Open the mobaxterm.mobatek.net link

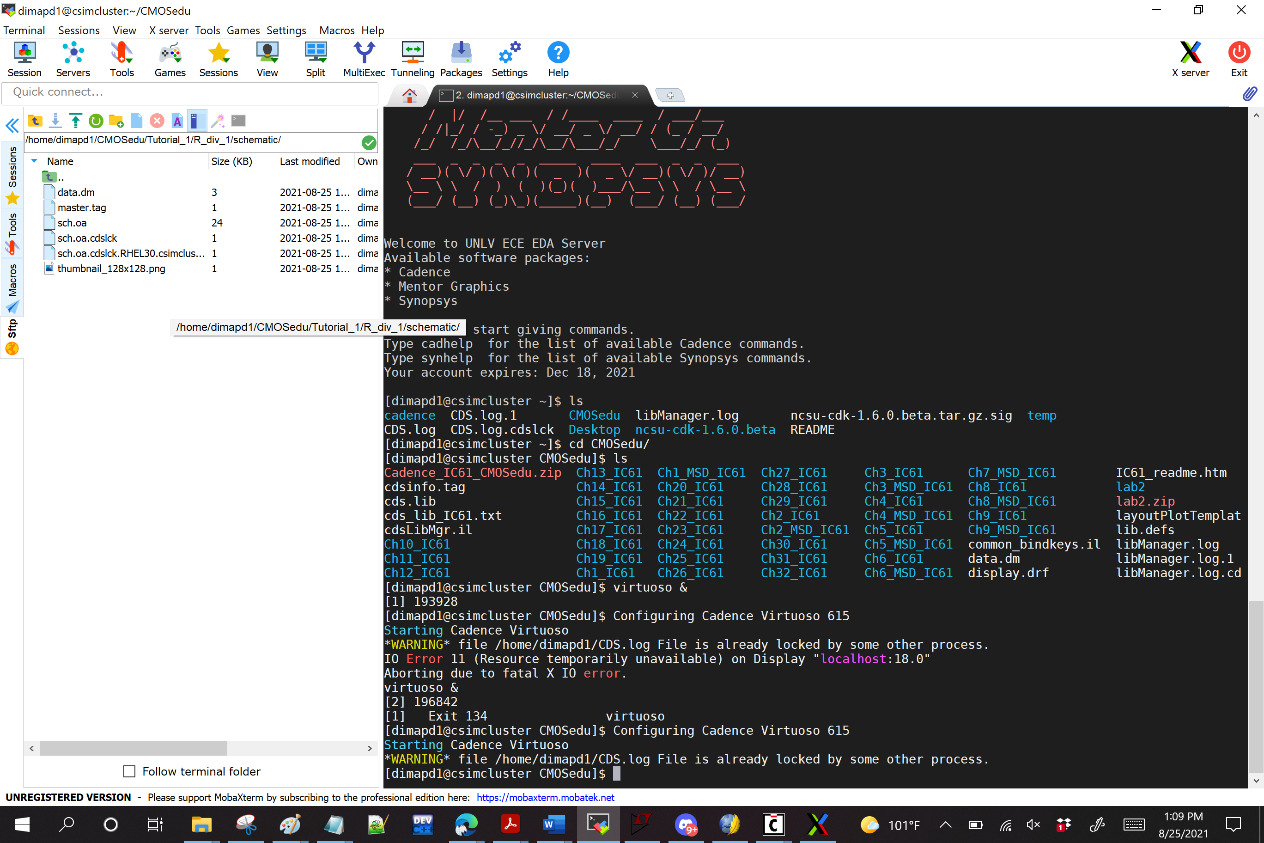[545, 797]
